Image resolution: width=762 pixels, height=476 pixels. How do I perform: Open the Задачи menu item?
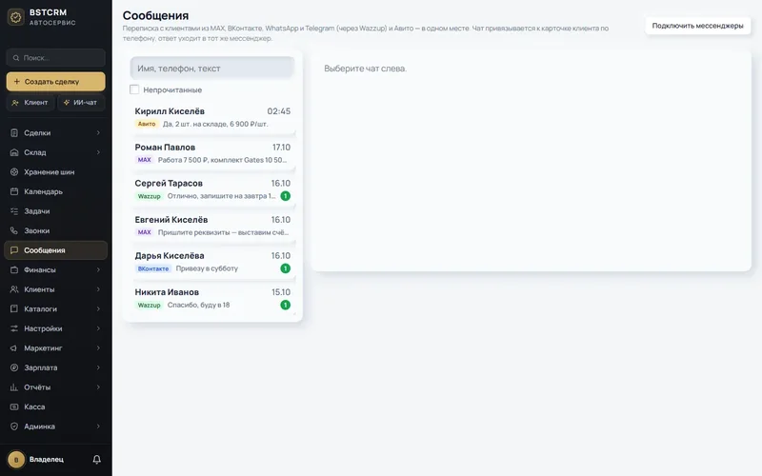56,210
